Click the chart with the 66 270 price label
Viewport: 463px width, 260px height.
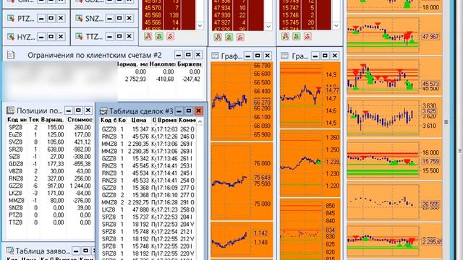pyautogui.click(x=241, y=101)
